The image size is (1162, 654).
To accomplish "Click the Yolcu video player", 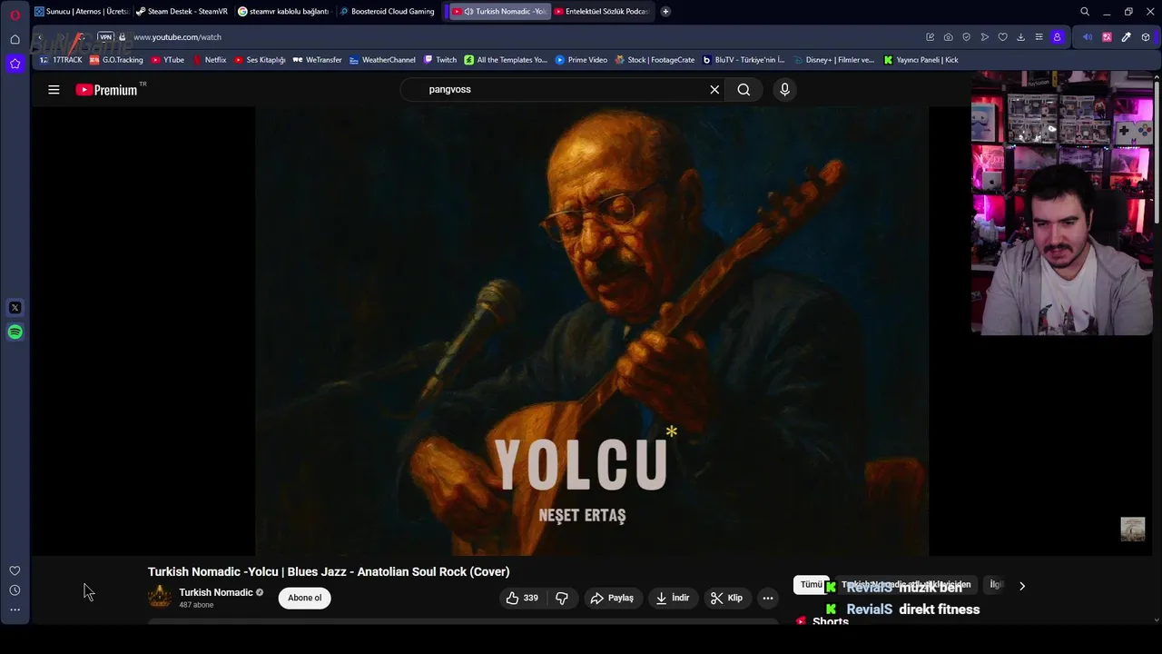I will (x=592, y=331).
